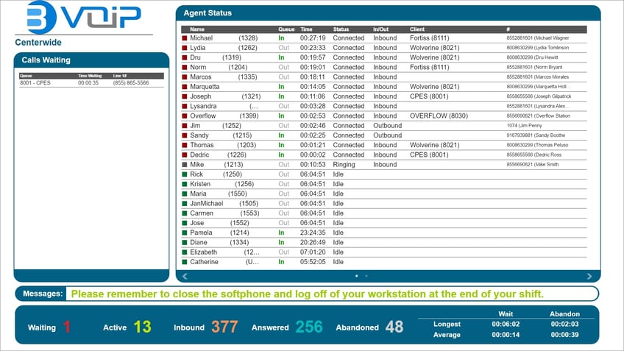Screen dimensions: 624x351
Task: Click the Calls Waiting panel title
Action: click(x=46, y=60)
